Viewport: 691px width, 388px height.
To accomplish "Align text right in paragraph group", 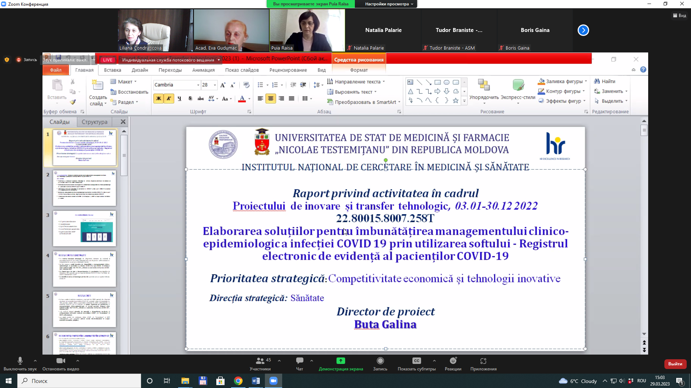I will 281,99.
